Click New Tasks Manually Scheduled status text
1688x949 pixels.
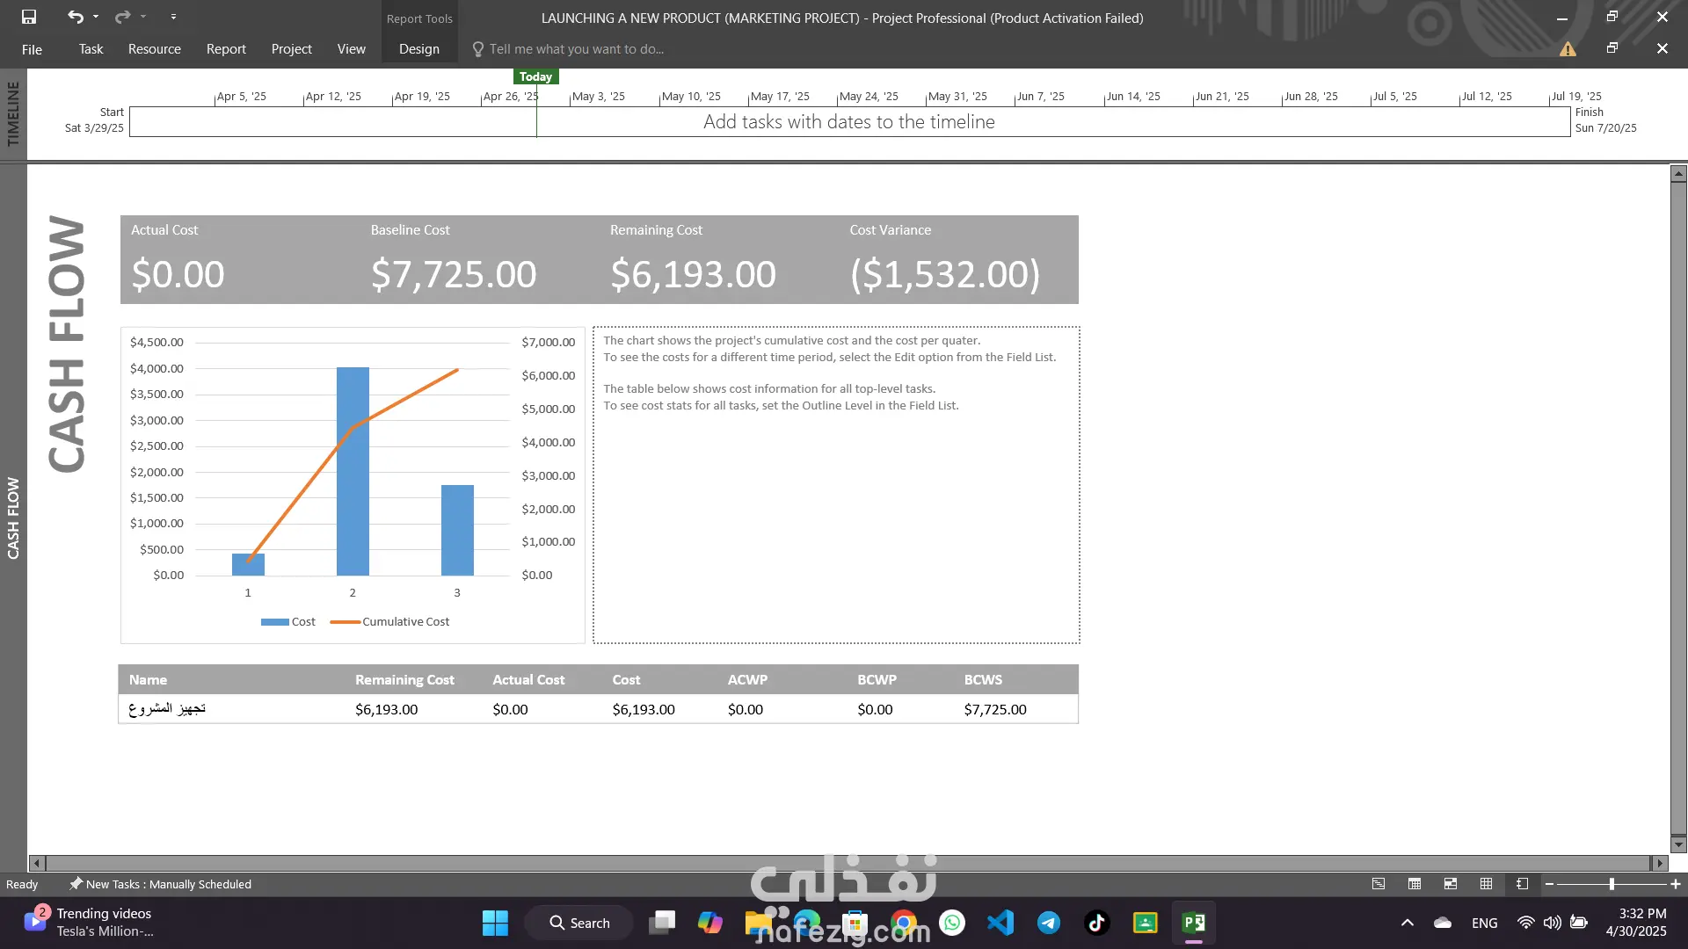pyautogui.click(x=168, y=884)
